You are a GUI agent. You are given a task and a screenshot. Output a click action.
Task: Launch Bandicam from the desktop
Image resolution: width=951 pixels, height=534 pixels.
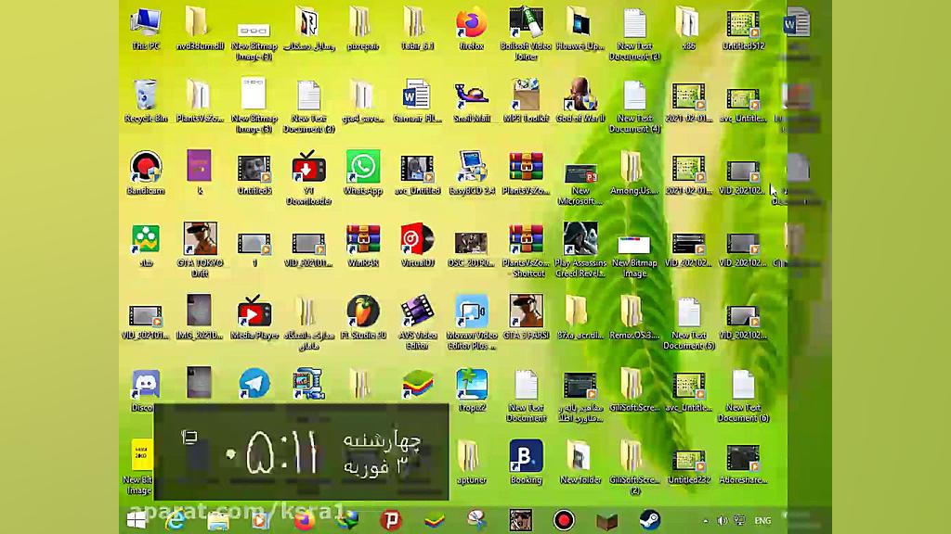click(146, 172)
